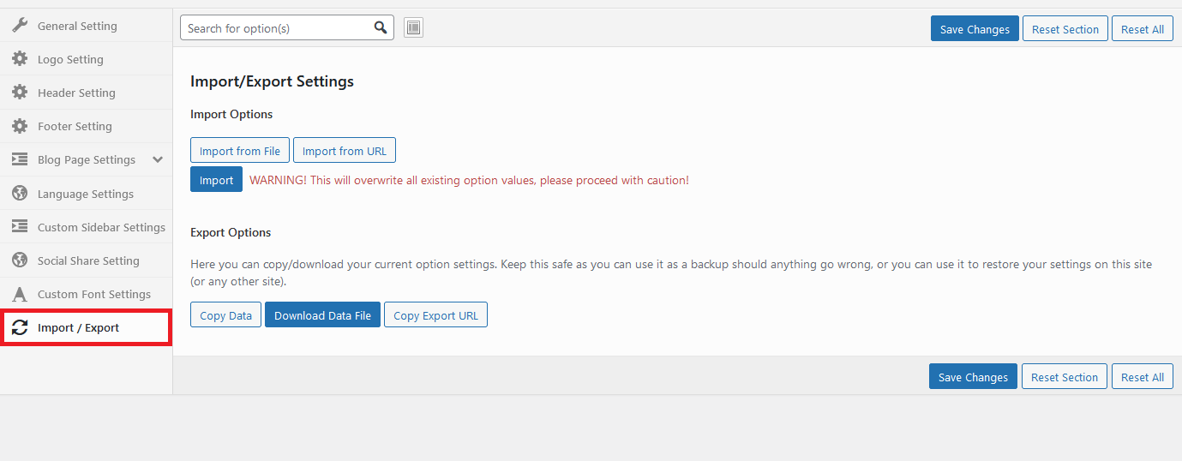Click the Custom Font Settings letter icon
The height and width of the screenshot is (461, 1182).
(20, 294)
